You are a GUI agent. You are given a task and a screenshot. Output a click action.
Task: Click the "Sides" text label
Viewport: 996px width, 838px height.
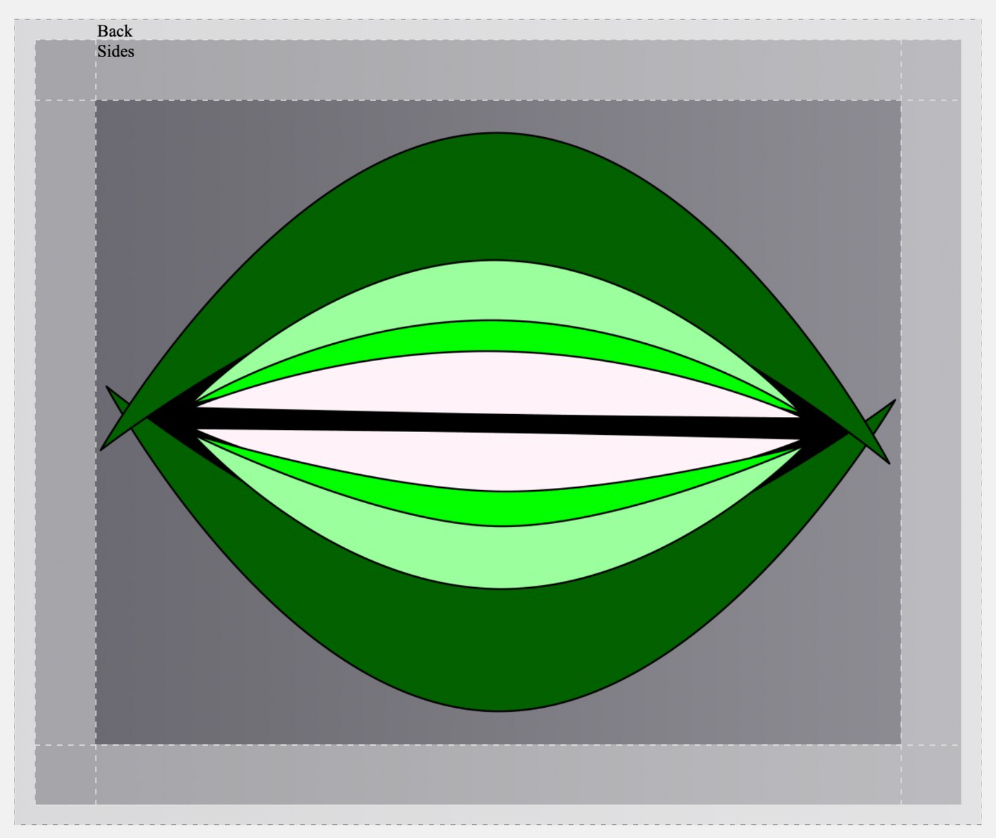tap(115, 52)
